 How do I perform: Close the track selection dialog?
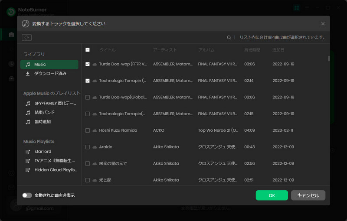pyautogui.click(x=323, y=24)
